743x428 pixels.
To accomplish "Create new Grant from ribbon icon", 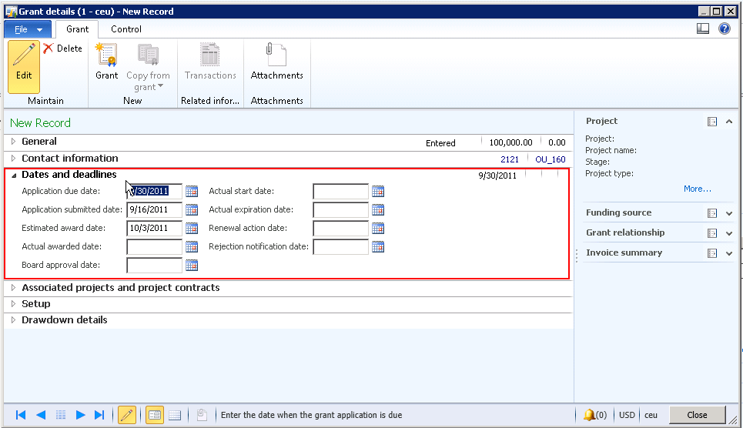I will (106, 56).
